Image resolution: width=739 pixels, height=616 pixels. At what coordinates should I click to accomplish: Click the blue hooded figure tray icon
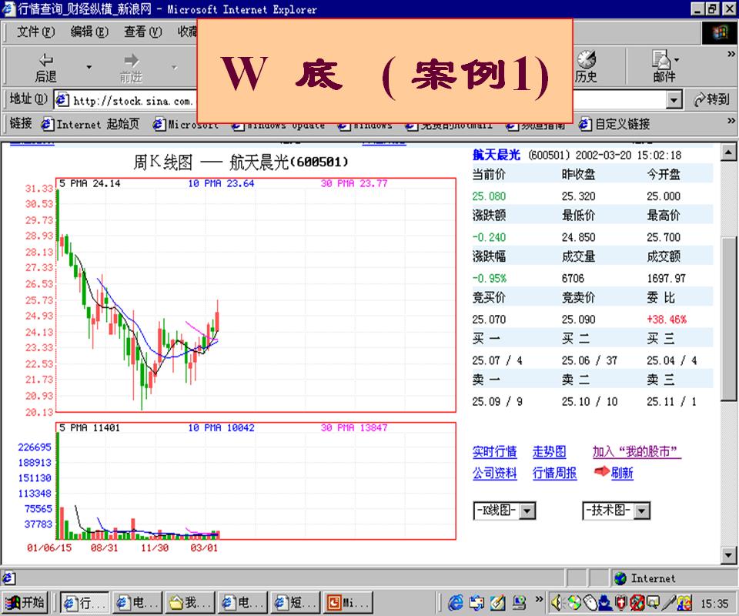click(x=605, y=603)
